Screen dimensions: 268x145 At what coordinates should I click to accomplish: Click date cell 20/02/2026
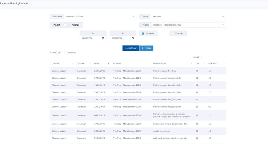click(99, 92)
